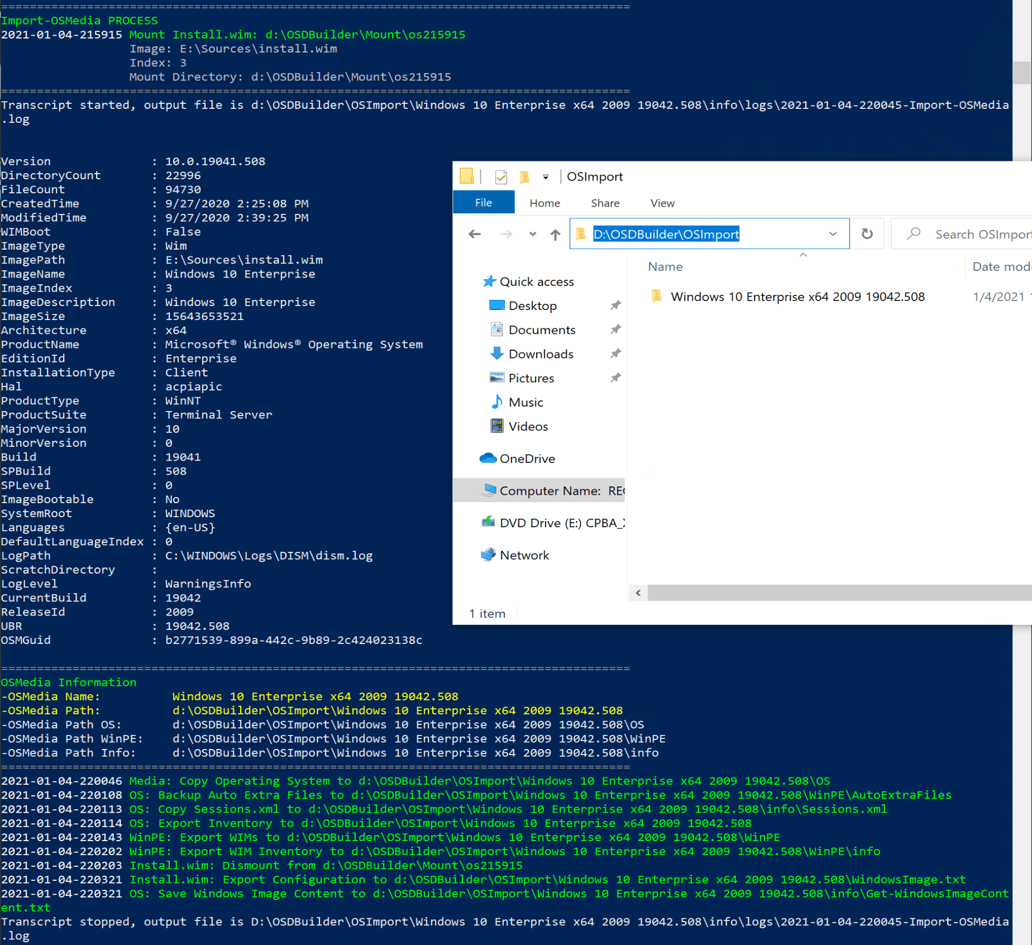Select the Windows 10 Enterprise x64 folder
The width and height of the screenshot is (1032, 945).
click(x=797, y=297)
